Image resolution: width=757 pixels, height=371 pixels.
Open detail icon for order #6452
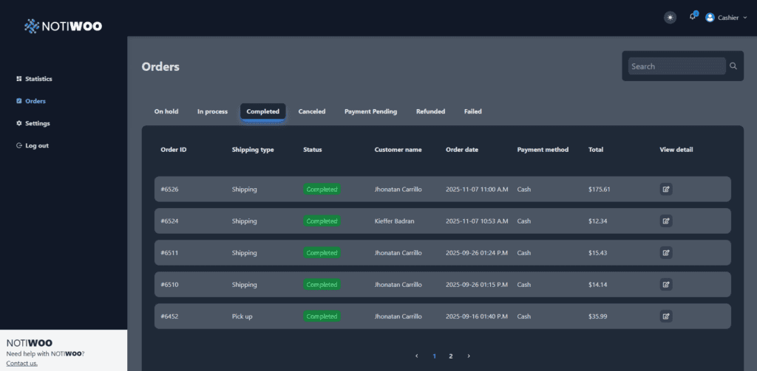pyautogui.click(x=666, y=316)
